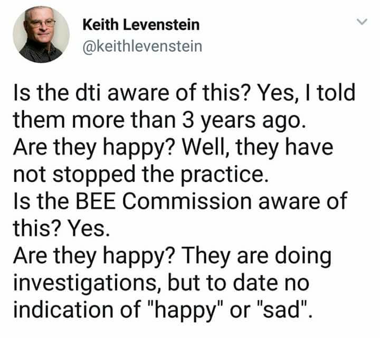Click the words "aware of" after BEE Commission
The height and width of the screenshot is (338, 380).
[303, 202]
